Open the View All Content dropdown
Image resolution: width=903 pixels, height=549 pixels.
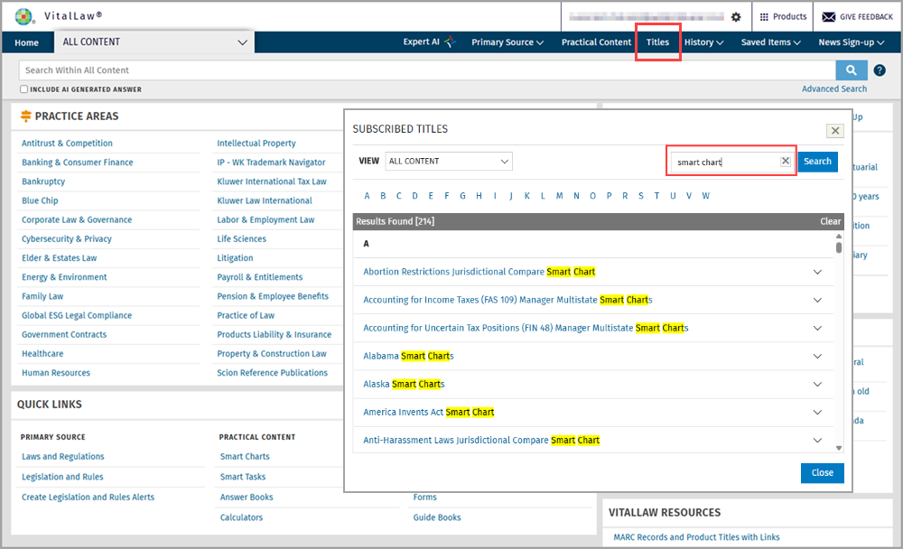449,162
